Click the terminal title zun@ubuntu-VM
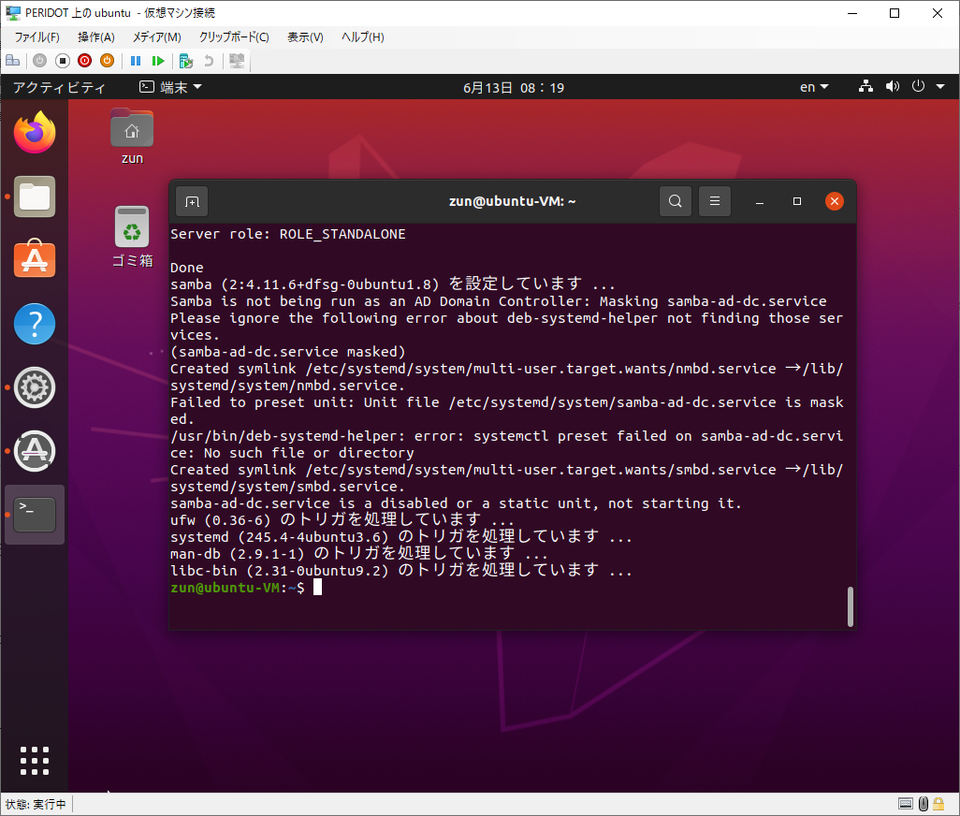This screenshot has height=816, width=960. pyautogui.click(x=512, y=201)
